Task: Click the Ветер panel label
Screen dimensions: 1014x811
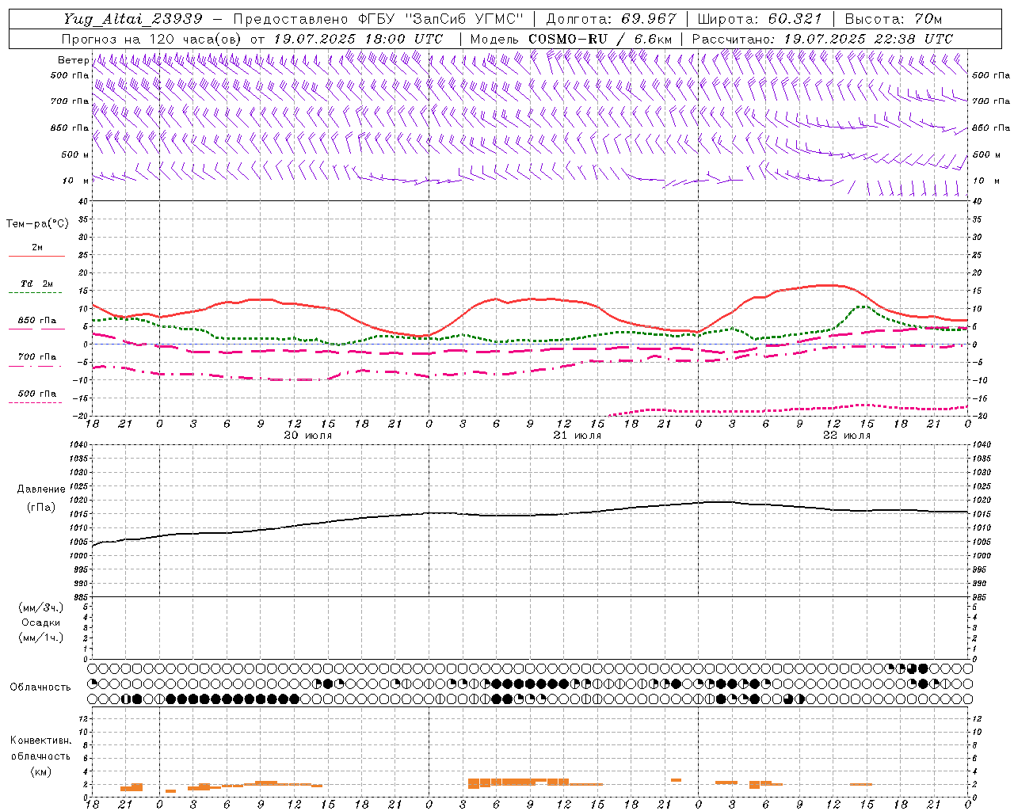Action: (x=73, y=60)
